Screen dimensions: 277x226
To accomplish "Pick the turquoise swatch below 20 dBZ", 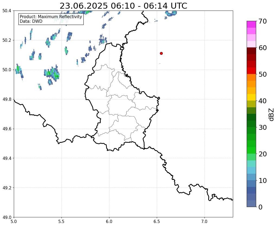I will tap(251, 164).
